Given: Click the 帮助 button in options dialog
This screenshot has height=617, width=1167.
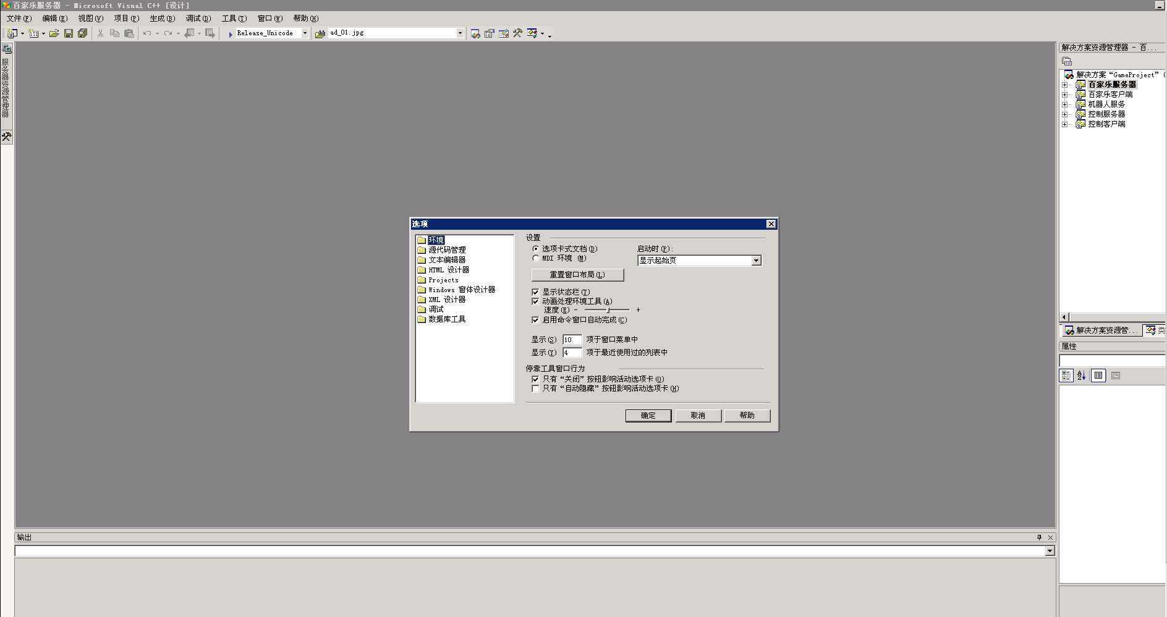Looking at the screenshot, I should (x=747, y=416).
